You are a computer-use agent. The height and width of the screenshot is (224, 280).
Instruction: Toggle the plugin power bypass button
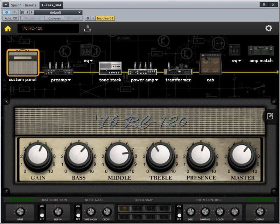tap(7, 13)
